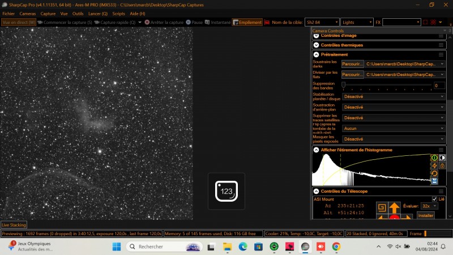Click the Windows taskbar Rechercher search box
This screenshot has width=453, height=255.
[x=164, y=246]
